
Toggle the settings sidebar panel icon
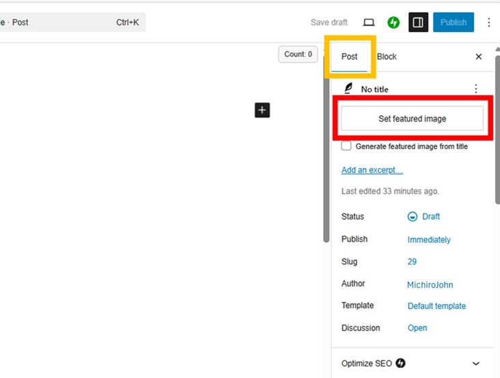coord(418,23)
